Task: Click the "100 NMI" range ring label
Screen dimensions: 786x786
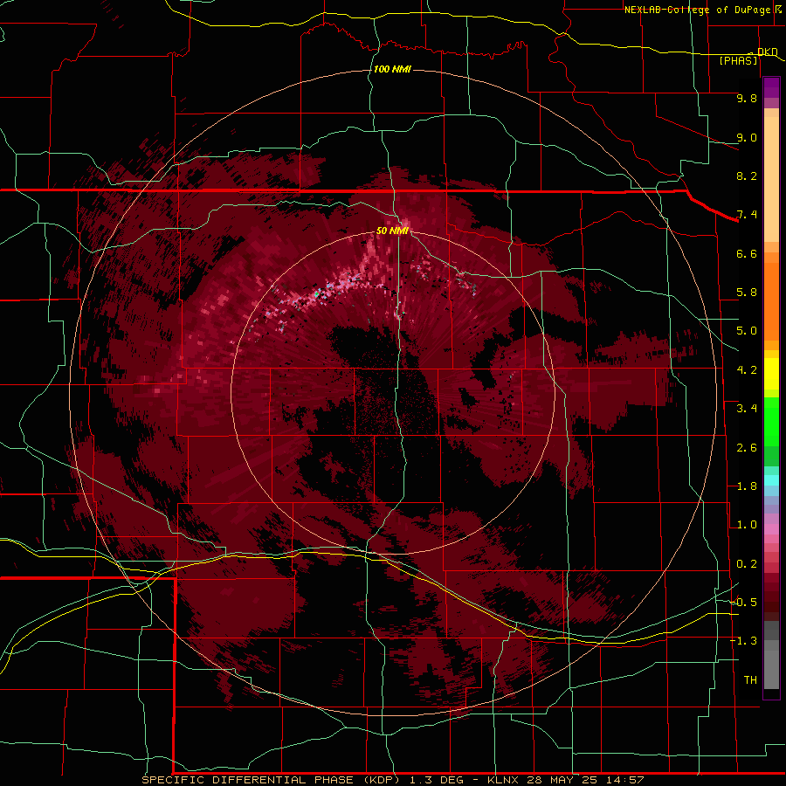Action: 392,69
